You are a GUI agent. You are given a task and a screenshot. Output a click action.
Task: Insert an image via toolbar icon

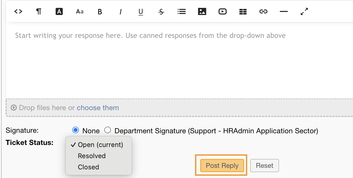[202, 11]
